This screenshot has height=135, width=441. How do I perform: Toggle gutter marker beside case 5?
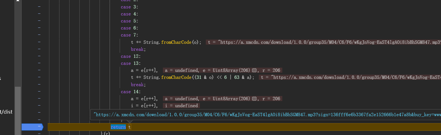click(x=39, y=21)
